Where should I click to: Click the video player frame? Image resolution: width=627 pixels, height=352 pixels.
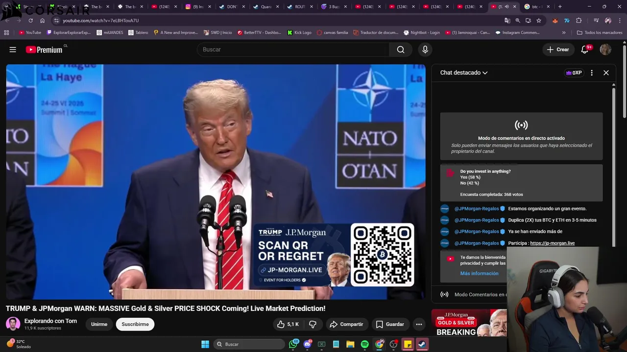coord(216,181)
